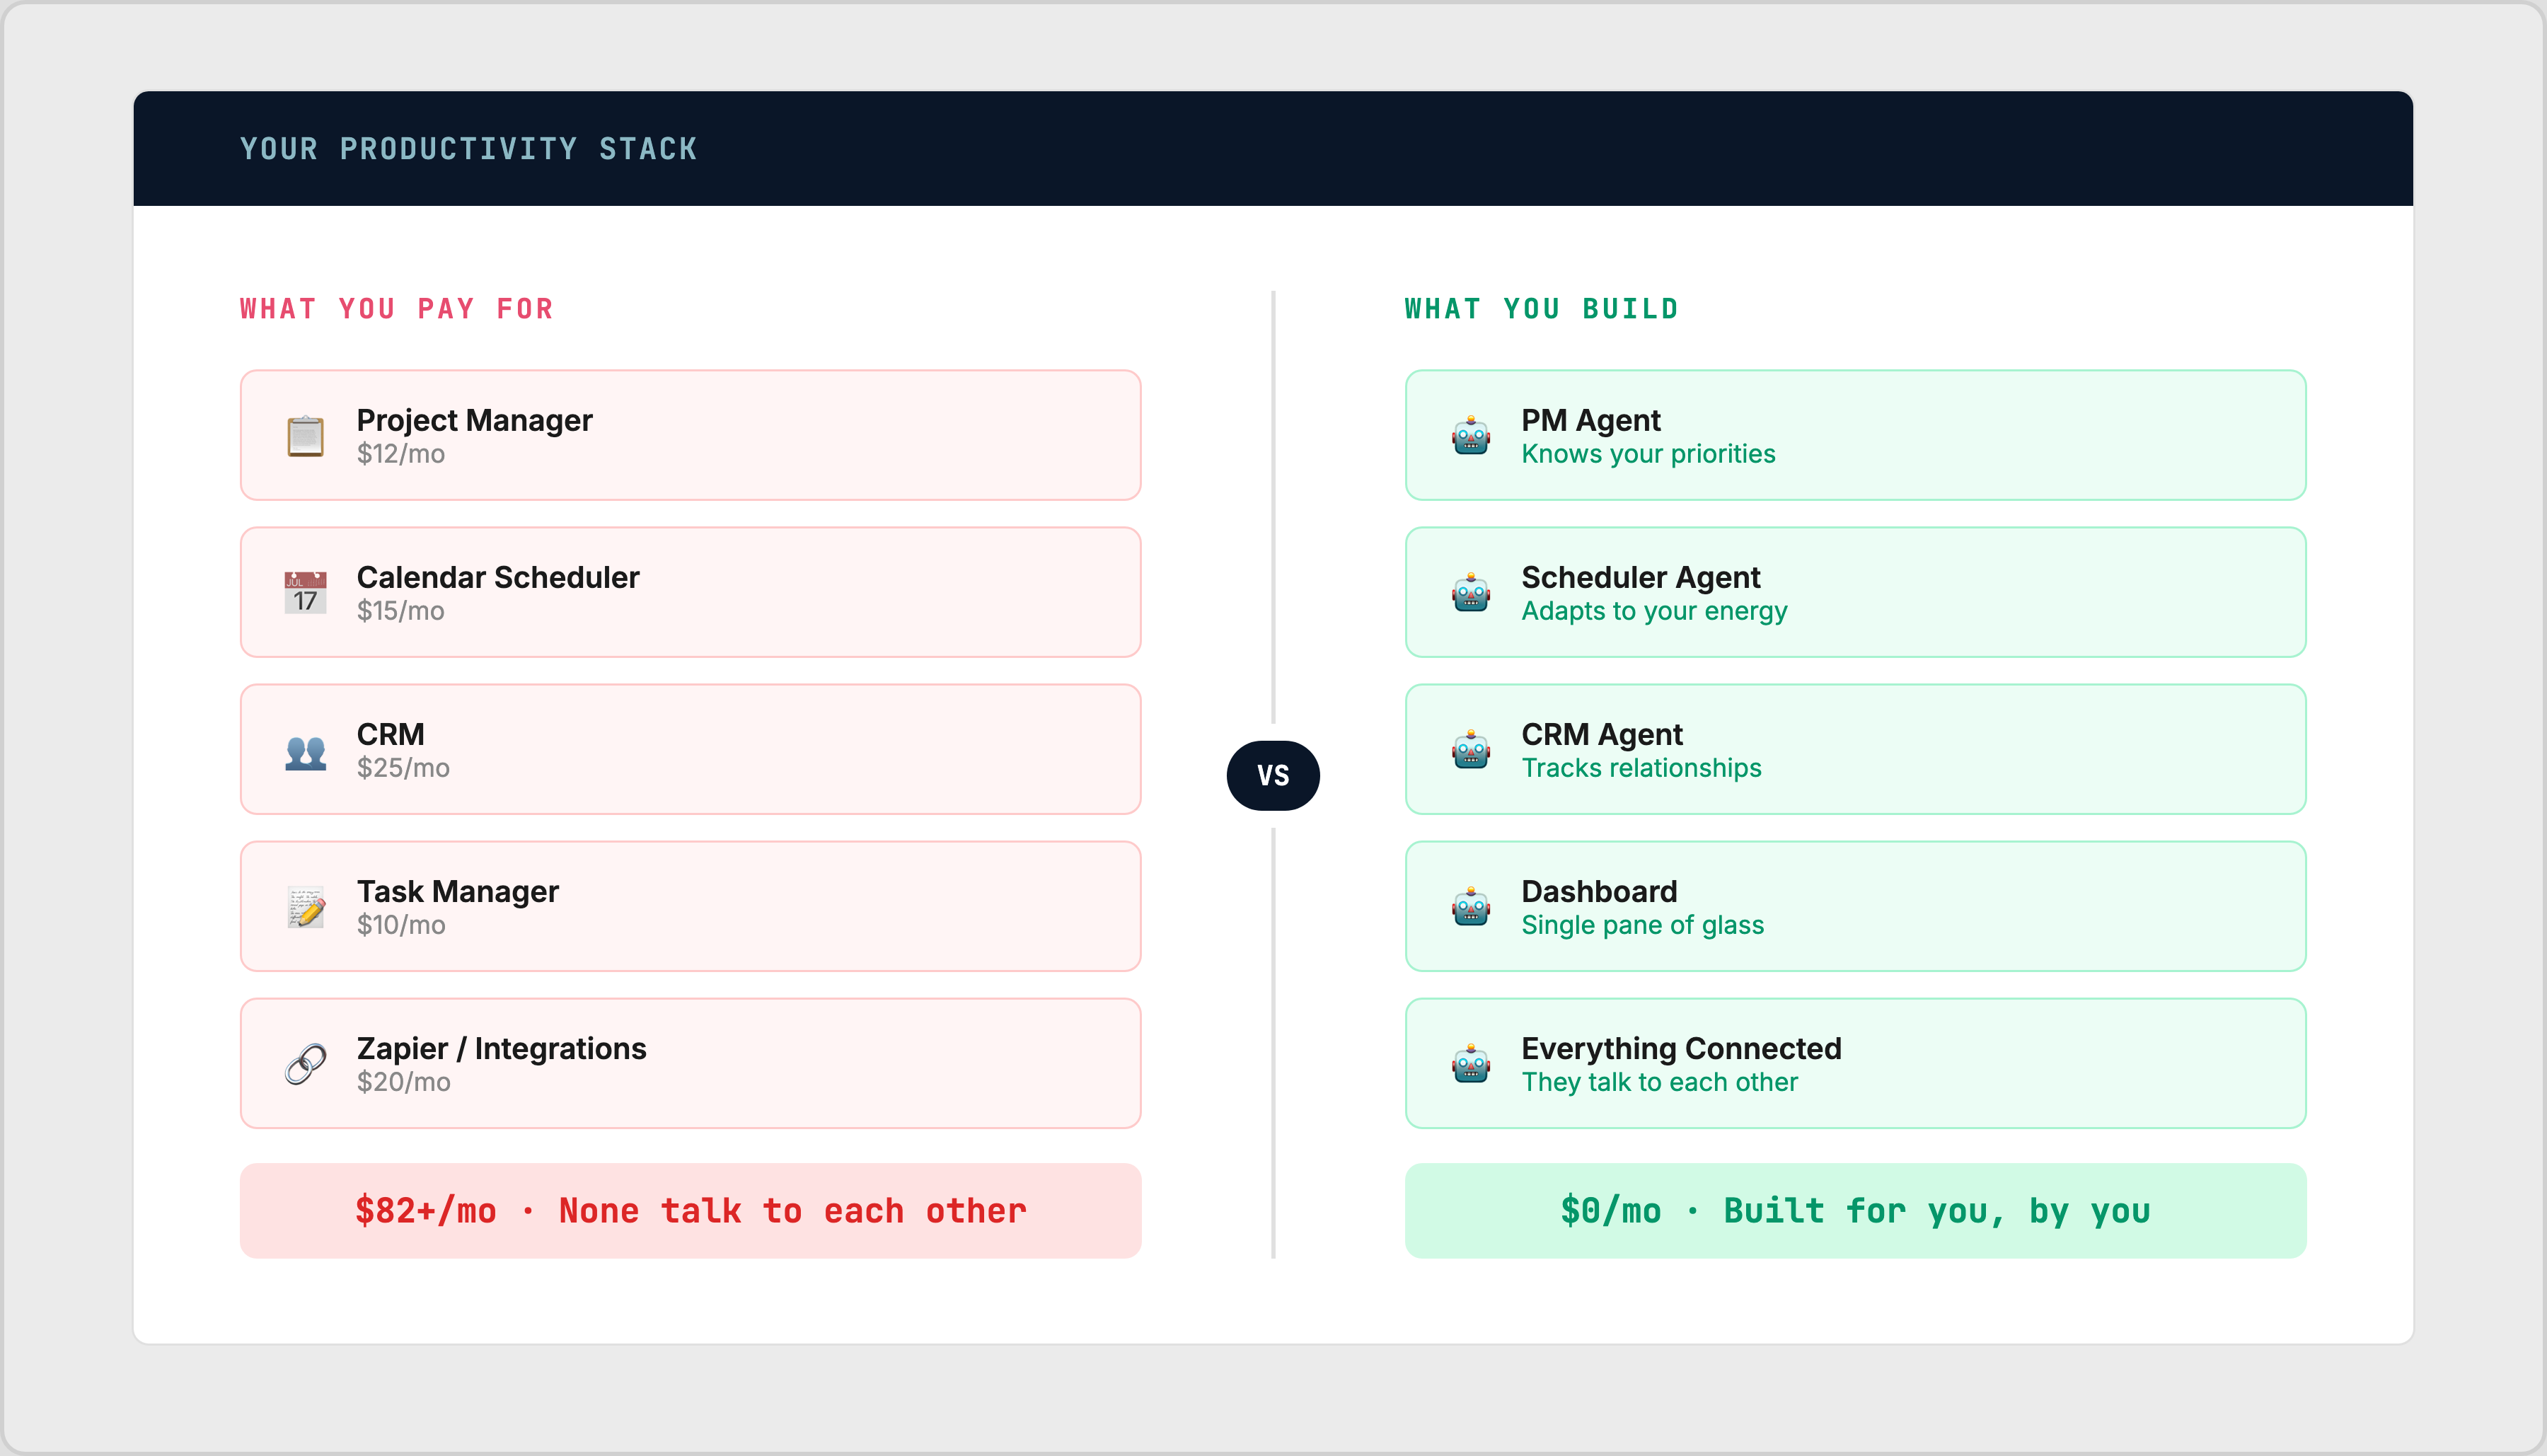Click the $25/mo price text
2547x1456 pixels.
tap(403, 768)
